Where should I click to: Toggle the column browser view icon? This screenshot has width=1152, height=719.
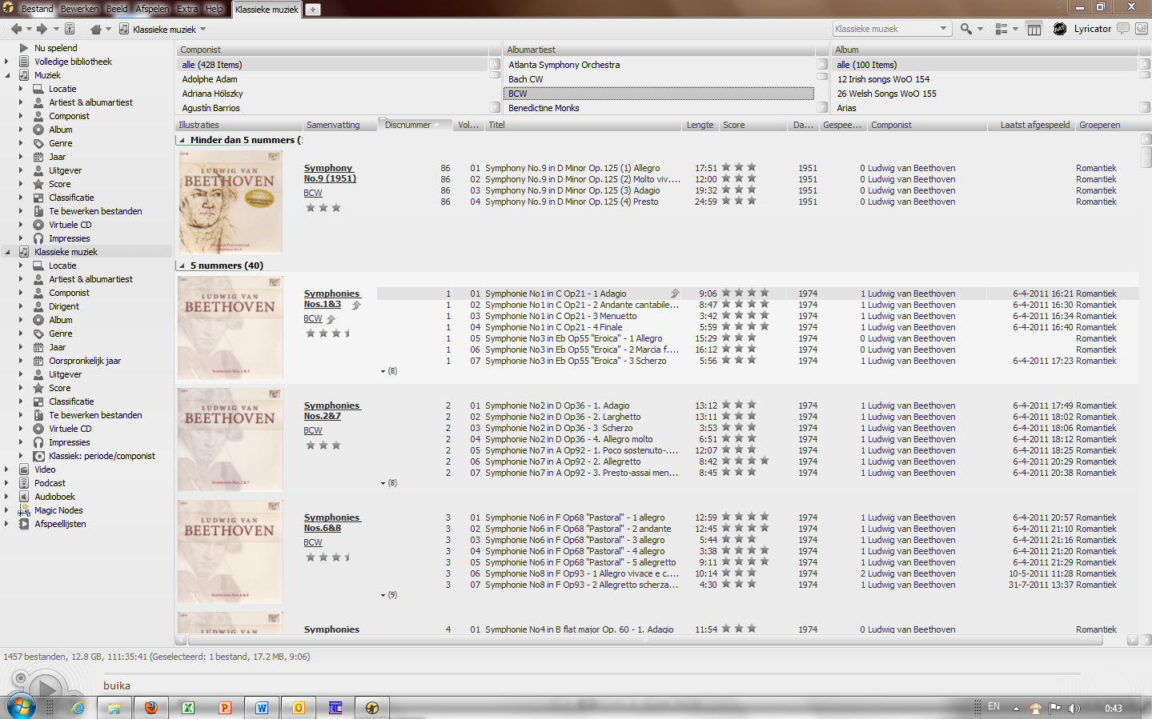coord(1034,29)
